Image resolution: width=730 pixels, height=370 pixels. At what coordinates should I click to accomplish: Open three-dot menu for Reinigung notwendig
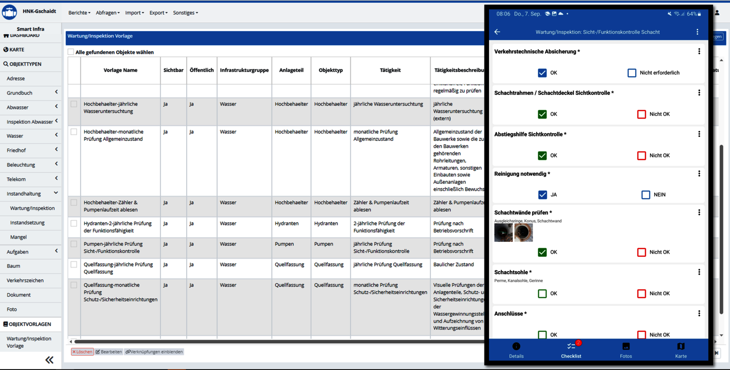tap(699, 174)
